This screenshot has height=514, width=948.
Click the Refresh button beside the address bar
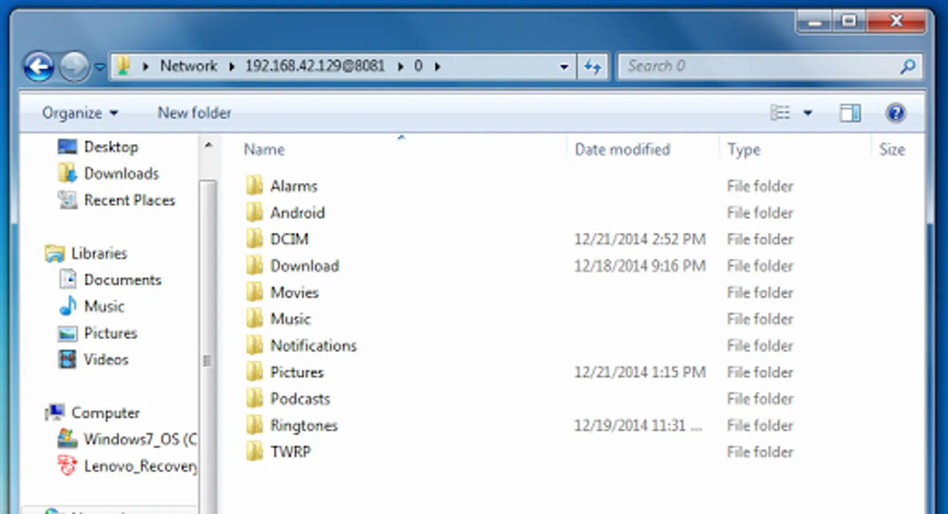pos(592,67)
